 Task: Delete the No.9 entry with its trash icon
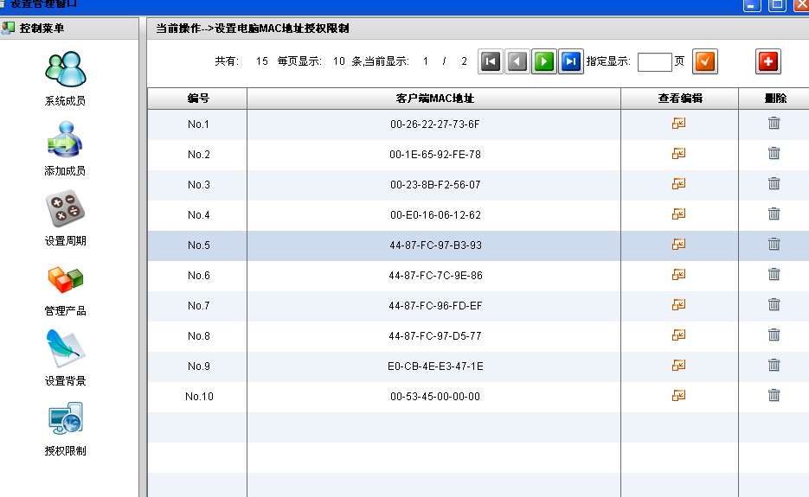coord(774,365)
